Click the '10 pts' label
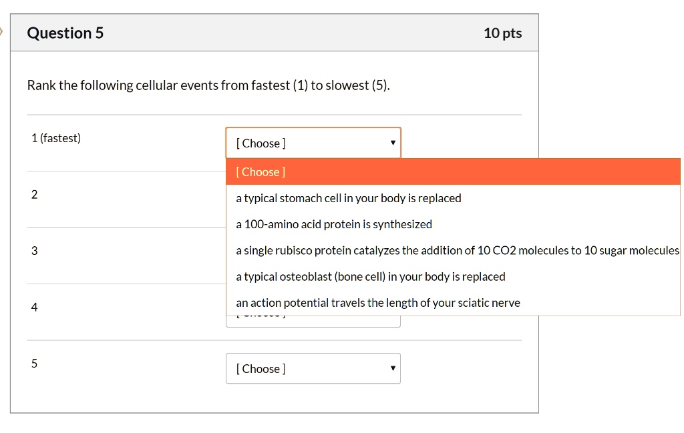This screenshot has height=433, width=684. (x=503, y=33)
